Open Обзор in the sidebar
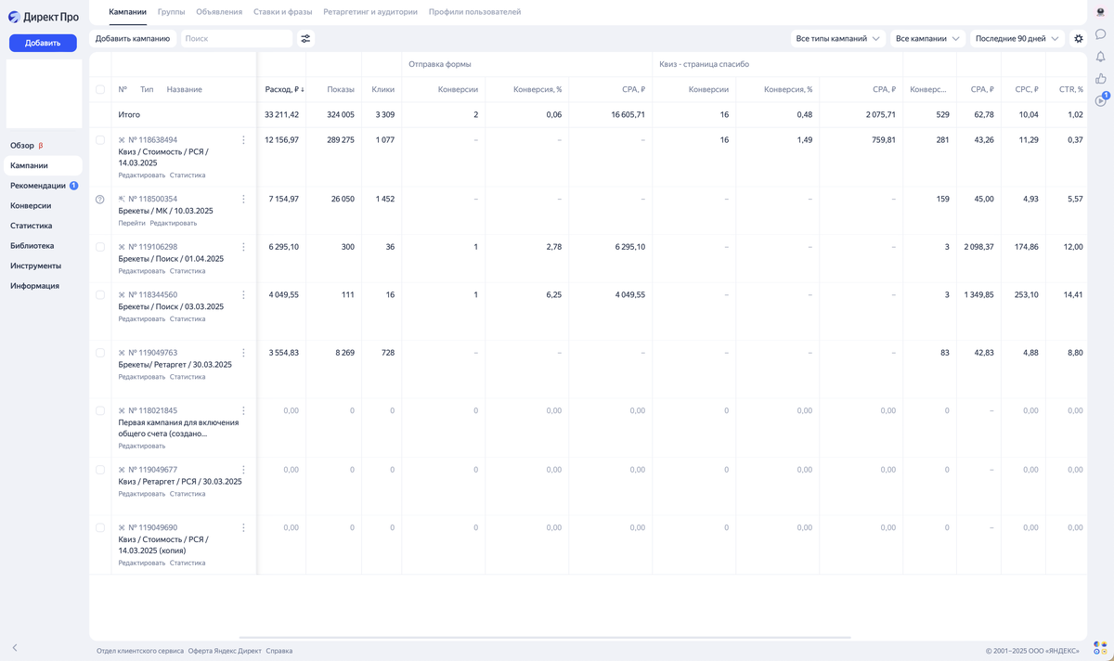 tap(44, 146)
